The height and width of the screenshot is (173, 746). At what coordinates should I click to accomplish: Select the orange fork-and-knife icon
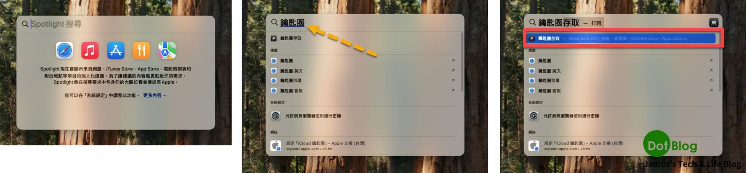(141, 51)
